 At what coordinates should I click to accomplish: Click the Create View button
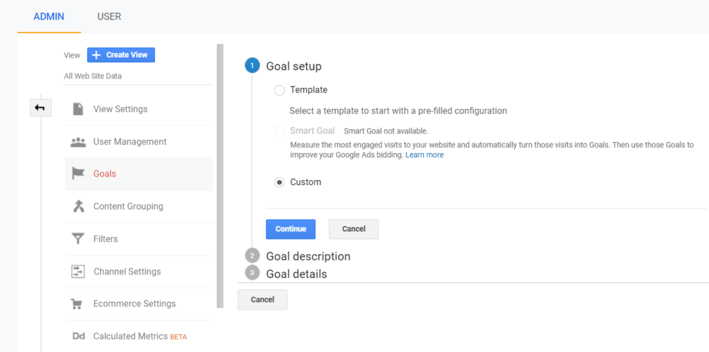[x=121, y=55]
